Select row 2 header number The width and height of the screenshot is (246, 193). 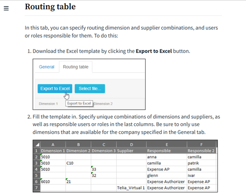[36, 157]
